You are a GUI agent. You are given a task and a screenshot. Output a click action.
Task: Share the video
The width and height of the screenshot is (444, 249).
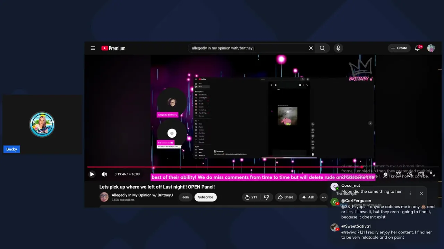pyautogui.click(x=285, y=197)
